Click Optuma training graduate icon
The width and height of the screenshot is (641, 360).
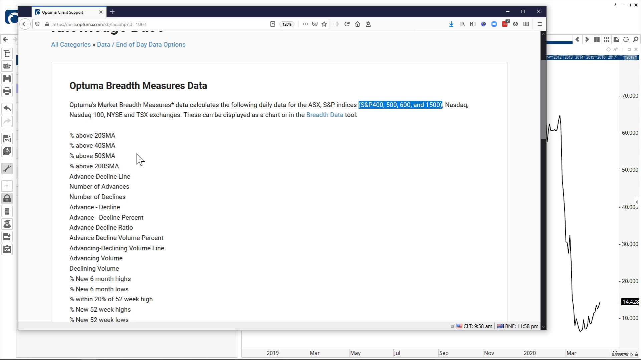pos(7,224)
